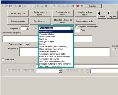Click the icon left of the red X
This screenshot has height=95, width=118.
click(73, 6)
